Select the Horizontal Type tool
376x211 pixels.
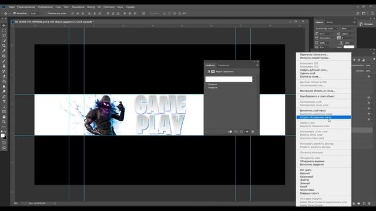pyautogui.click(x=4, y=101)
